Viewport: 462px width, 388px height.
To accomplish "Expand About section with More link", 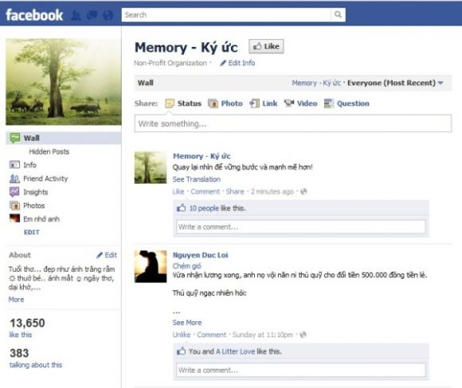I will (x=16, y=300).
